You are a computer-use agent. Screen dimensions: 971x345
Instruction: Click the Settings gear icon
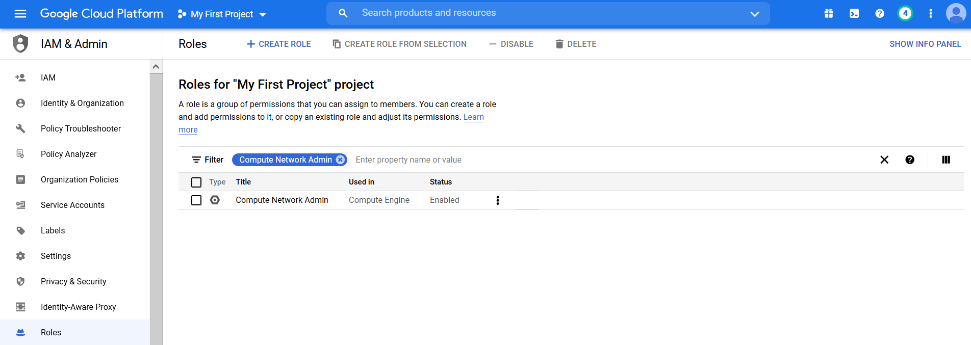pyautogui.click(x=20, y=256)
